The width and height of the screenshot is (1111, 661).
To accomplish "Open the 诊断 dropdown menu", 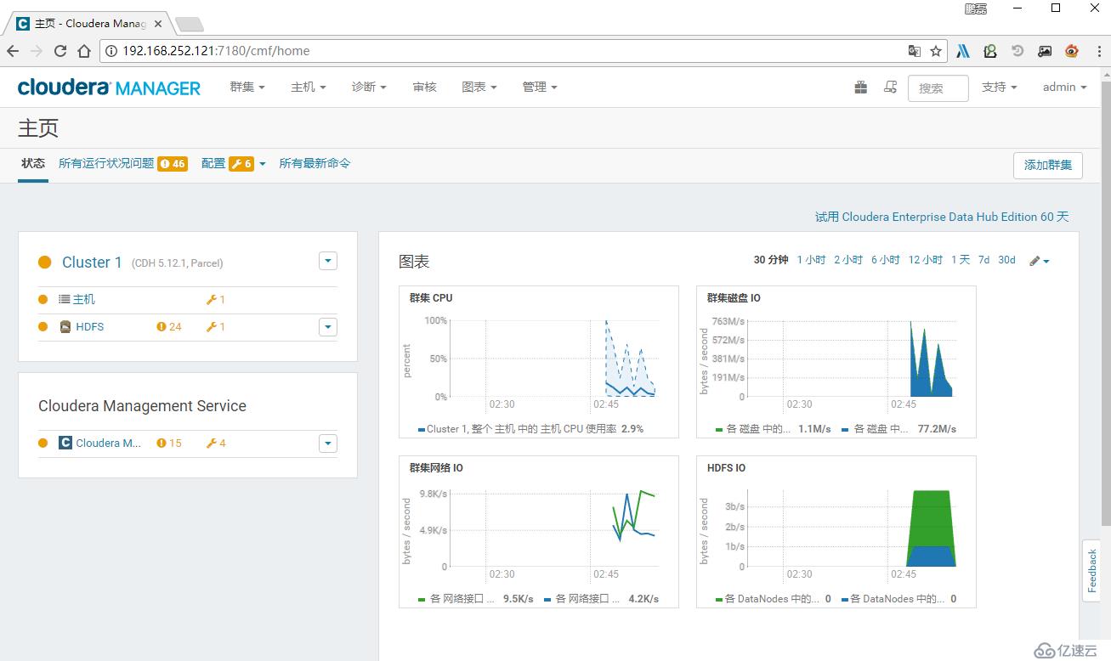I will point(369,87).
